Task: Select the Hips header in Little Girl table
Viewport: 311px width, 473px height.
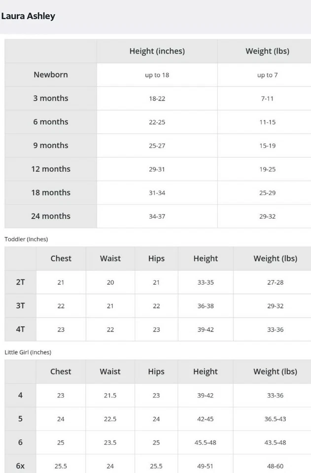Action: point(156,372)
